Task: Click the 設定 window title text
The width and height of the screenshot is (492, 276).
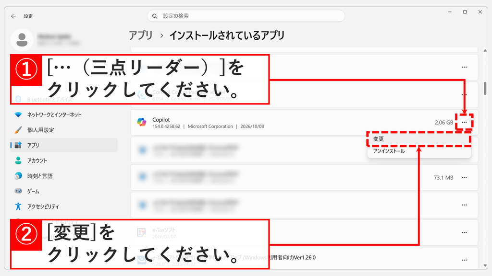Action: point(28,16)
